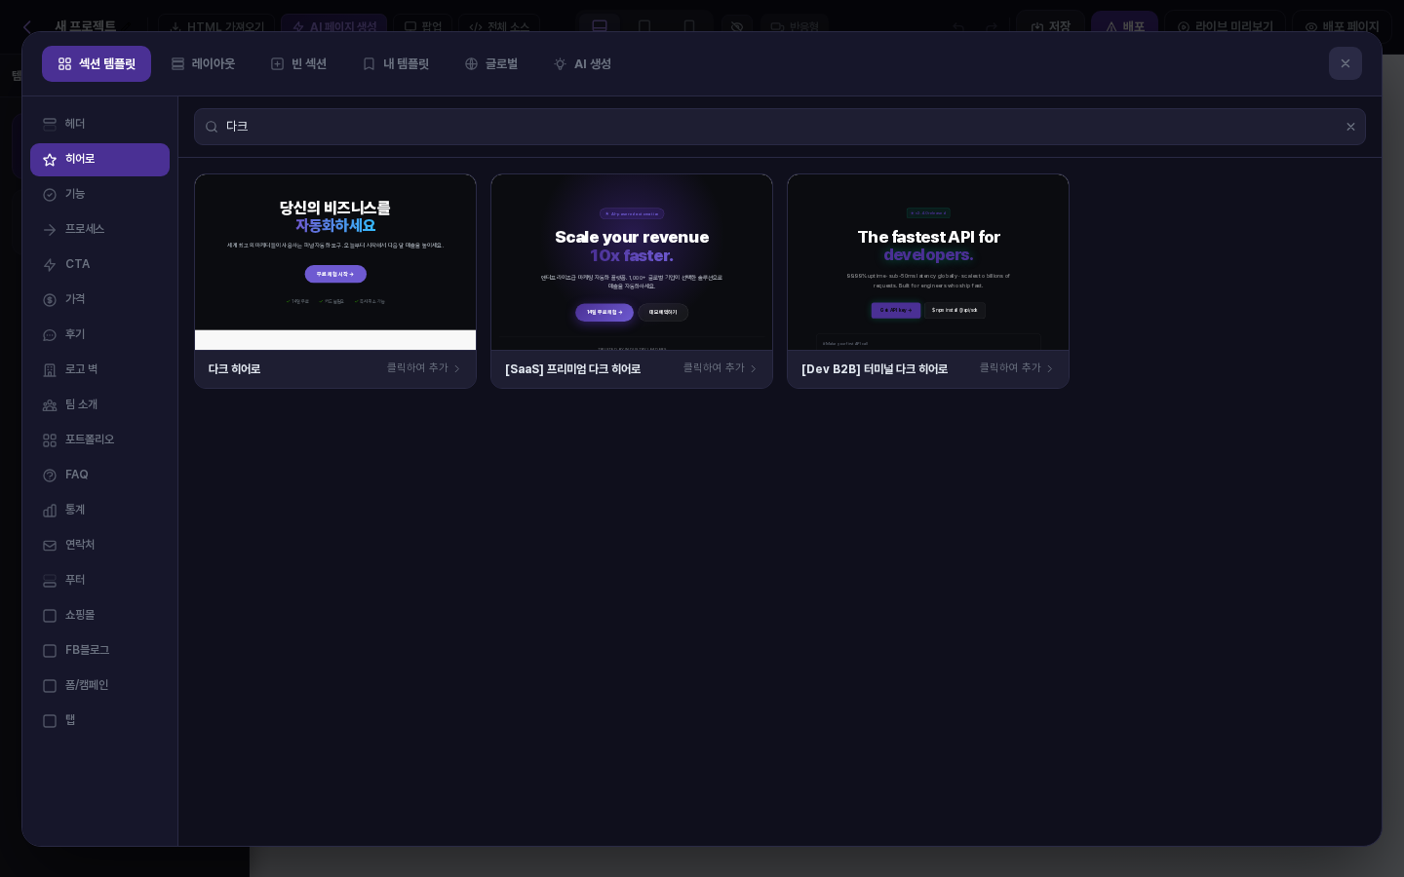Screen dimensions: 1404x877
Task: Open the 로고 벽 category
Action: [x=99, y=369]
